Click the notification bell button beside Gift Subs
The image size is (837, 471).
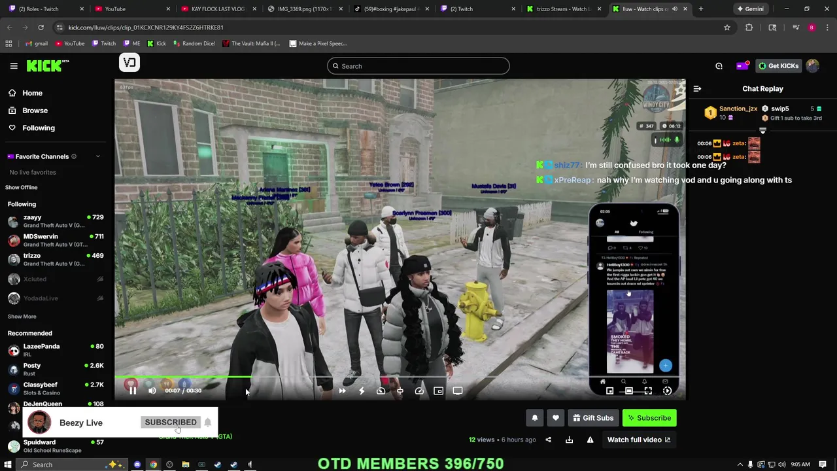tap(535, 418)
